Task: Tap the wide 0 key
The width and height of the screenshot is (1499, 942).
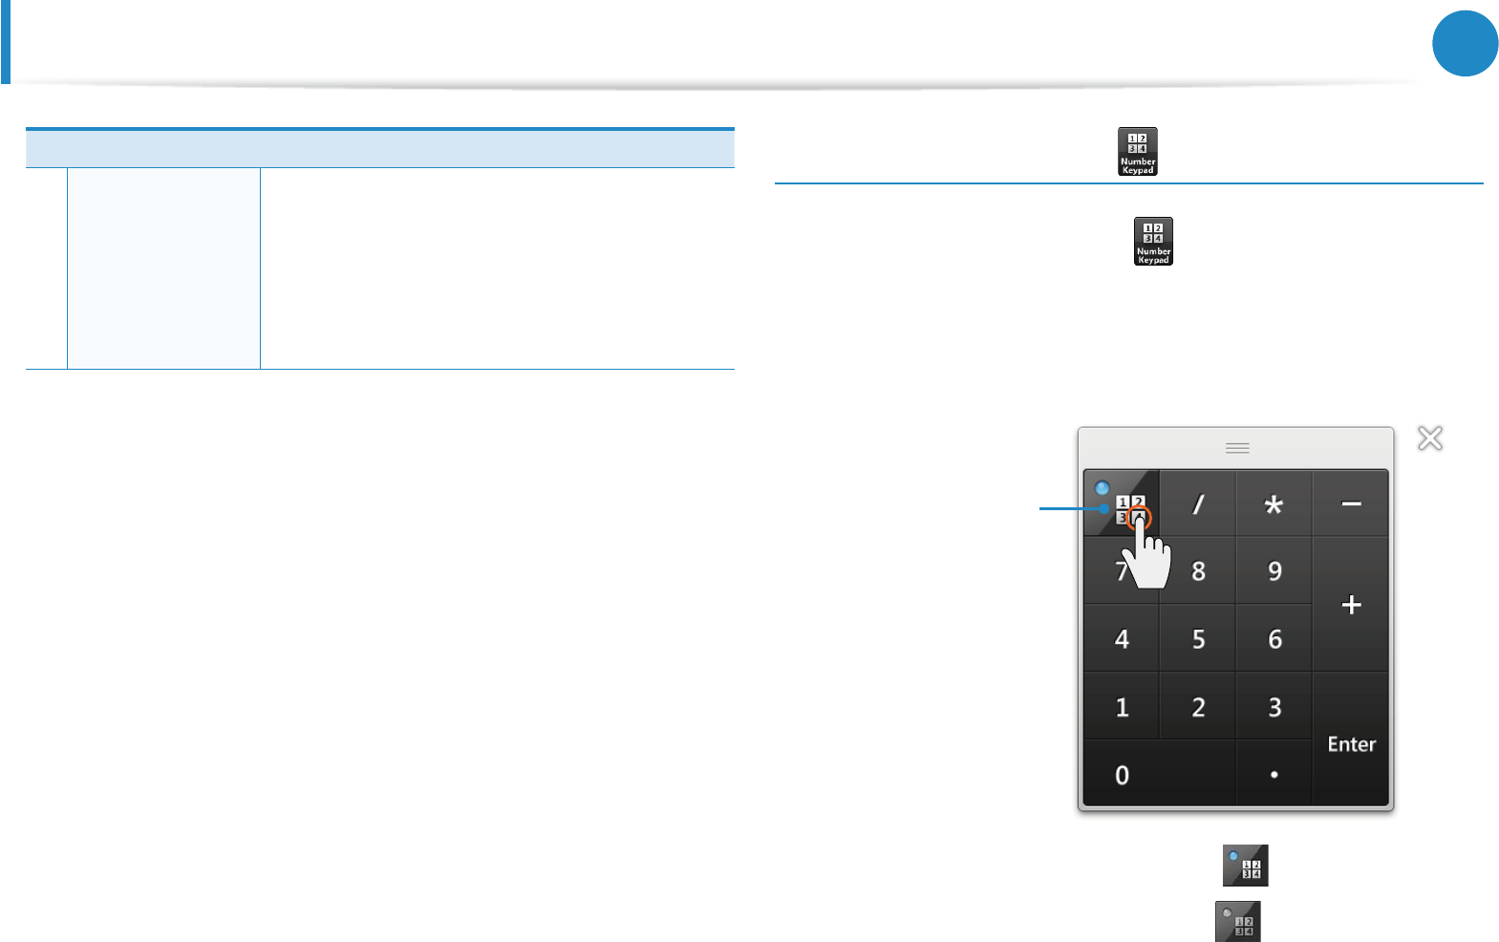Action: pyautogui.click(x=1160, y=773)
